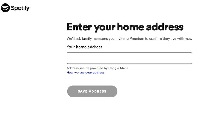Click the phrase "We'll ask" in the description

(74, 38)
